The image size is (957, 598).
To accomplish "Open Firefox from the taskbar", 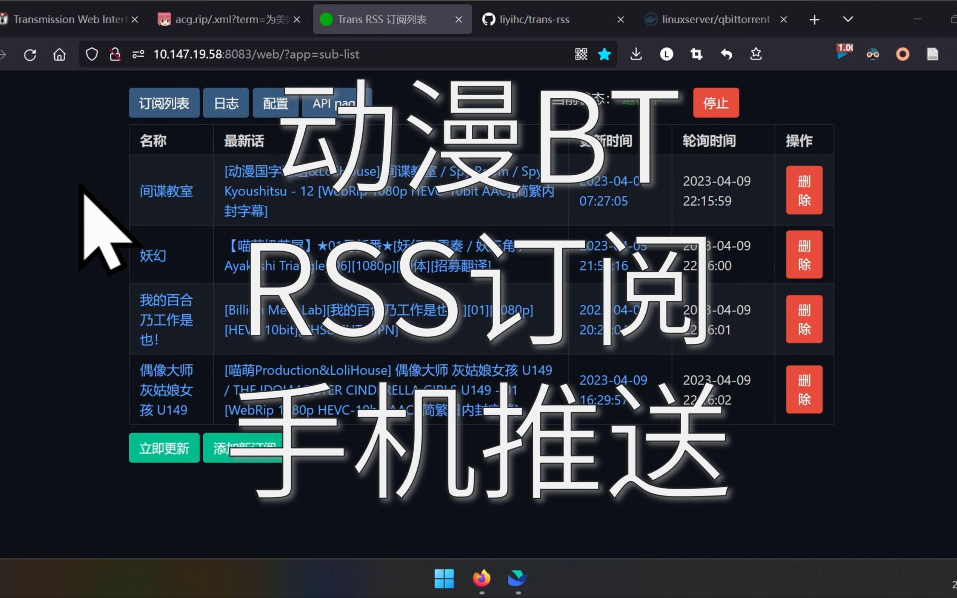I will click(481, 579).
